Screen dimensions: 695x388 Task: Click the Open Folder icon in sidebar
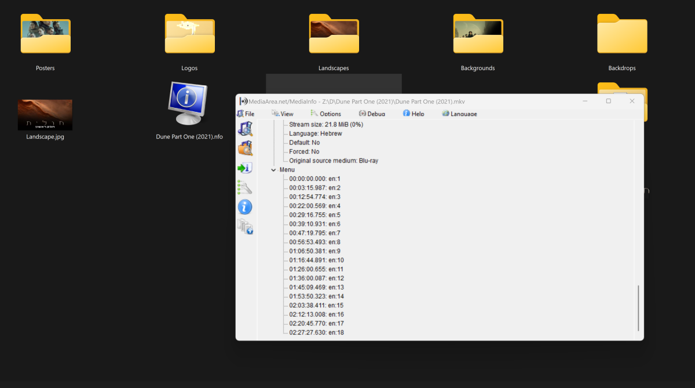pyautogui.click(x=245, y=148)
